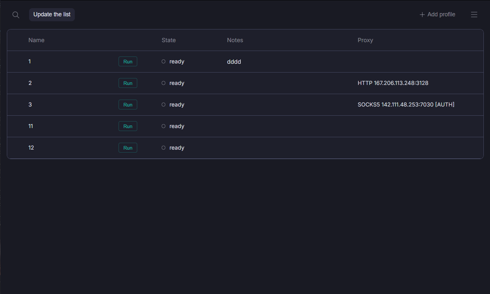Click the State column header
This screenshot has height=294, width=490.
tap(169, 40)
